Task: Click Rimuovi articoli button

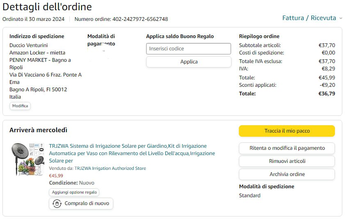Action: point(286,161)
